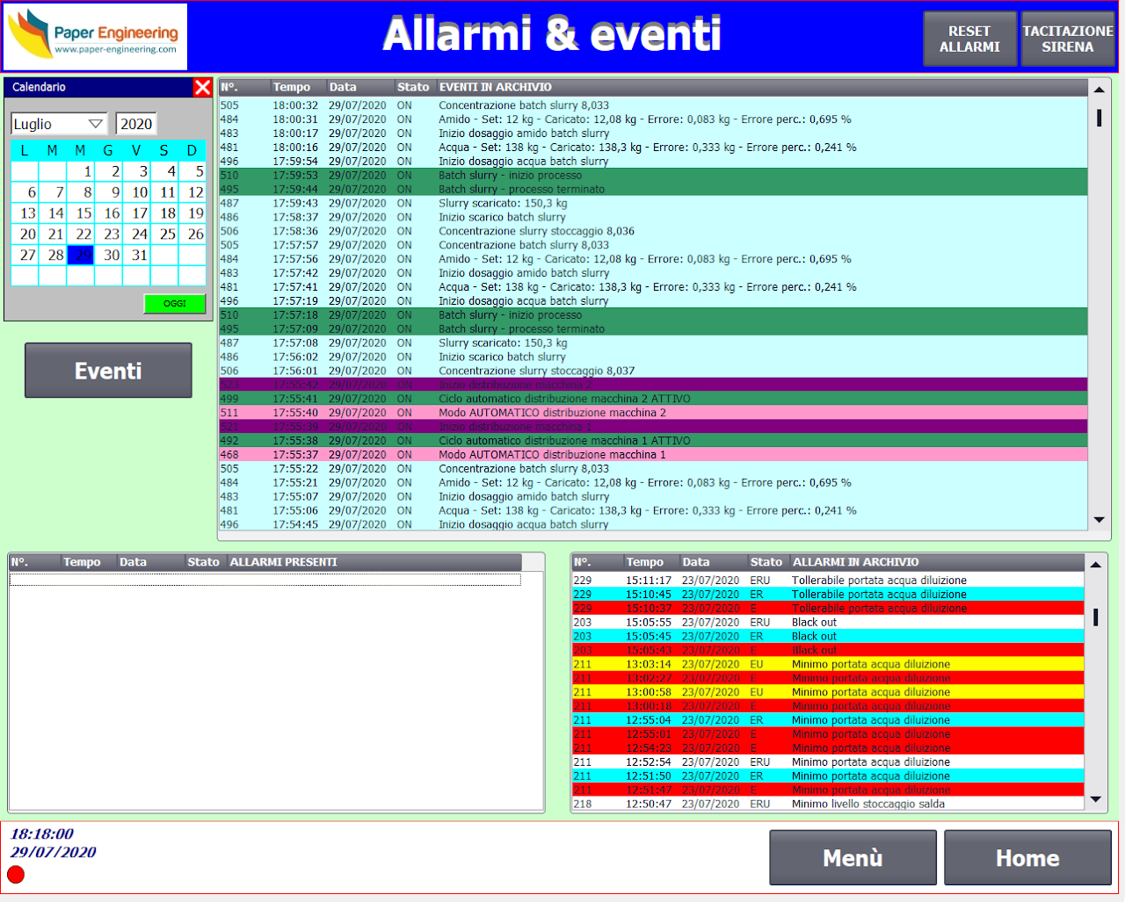Open the Menù page
This screenshot has width=1125, height=902.
pyautogui.click(x=853, y=858)
